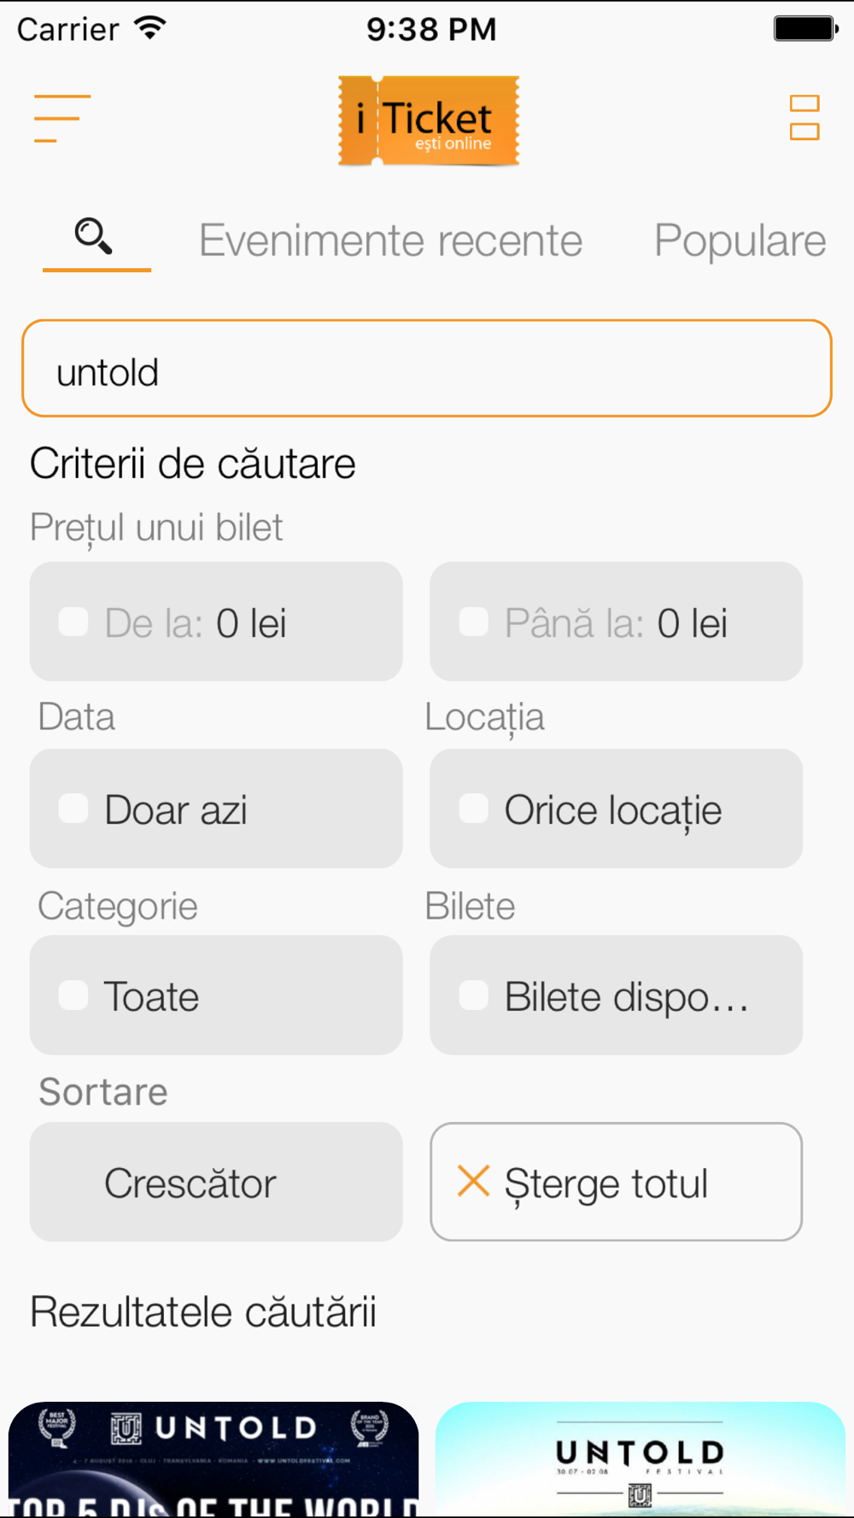
Task: Tap the battery icon in status bar
Action: 806,29
